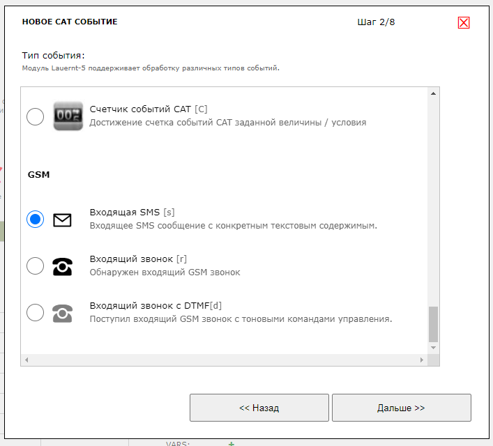Click the gray DTMF call telephone icon
Image resolution: width=493 pixels, height=446 pixels.
[63, 313]
